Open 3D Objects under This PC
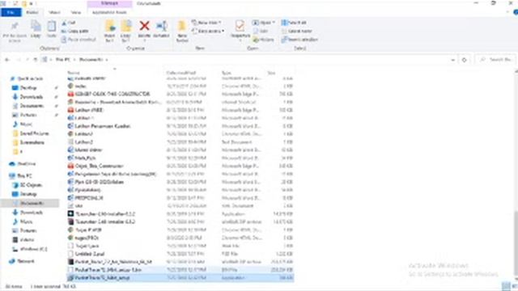This screenshot has height=291, width=518. click(x=31, y=185)
